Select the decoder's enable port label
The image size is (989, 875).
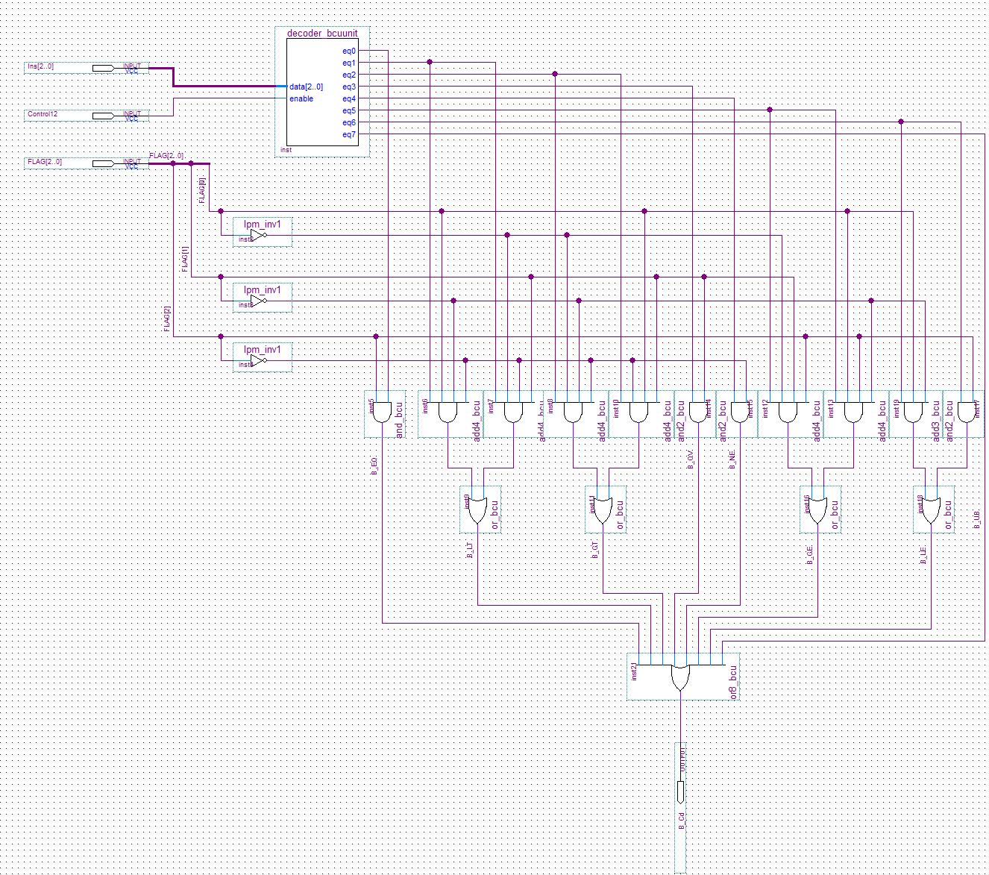301,99
